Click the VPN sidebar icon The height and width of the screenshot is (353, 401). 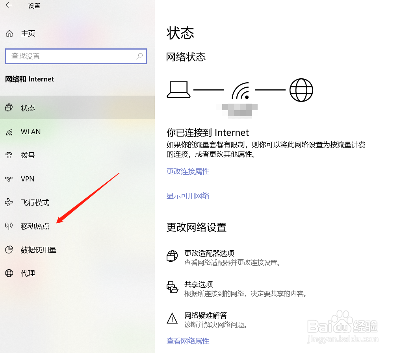click(9, 179)
